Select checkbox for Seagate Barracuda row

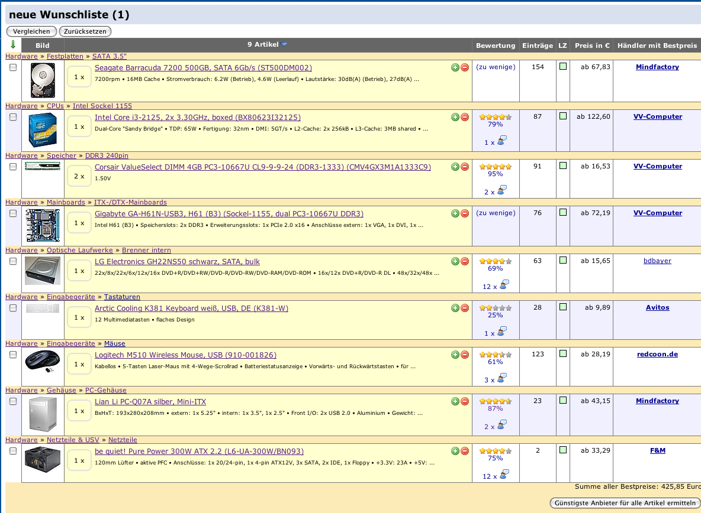point(13,67)
